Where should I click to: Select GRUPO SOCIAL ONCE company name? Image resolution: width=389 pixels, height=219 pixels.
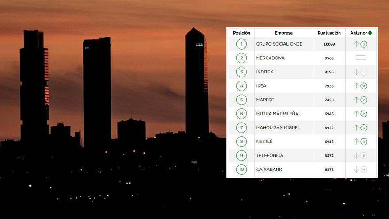point(279,44)
